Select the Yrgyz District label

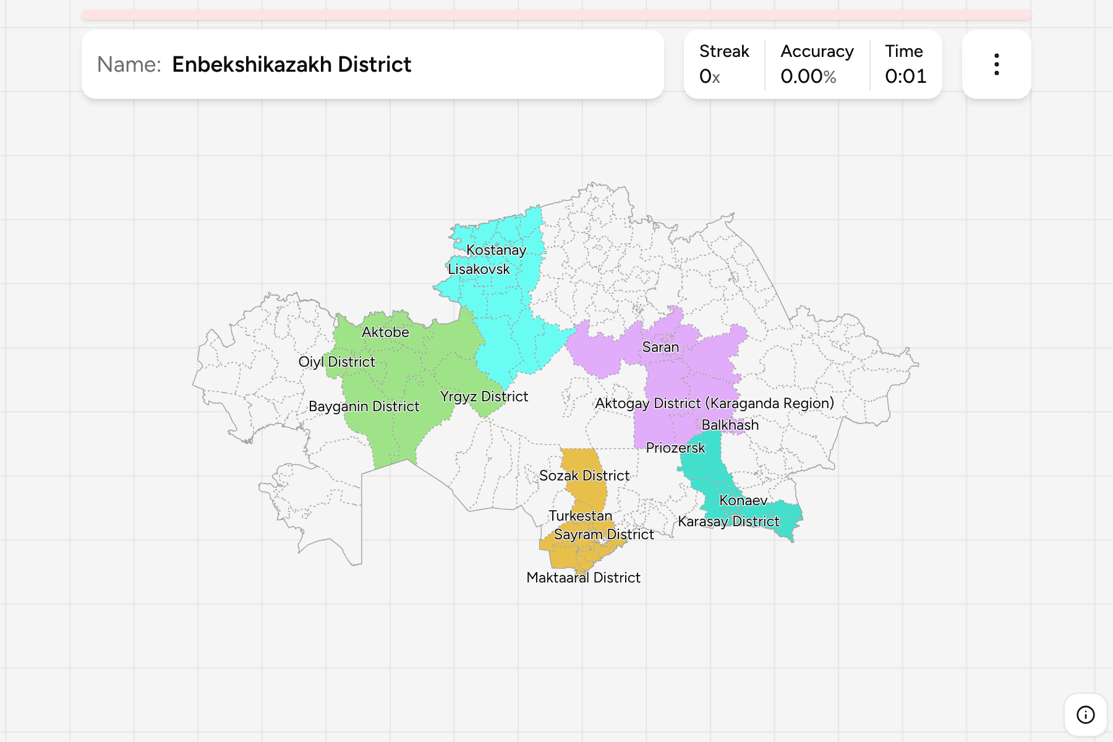coord(484,397)
